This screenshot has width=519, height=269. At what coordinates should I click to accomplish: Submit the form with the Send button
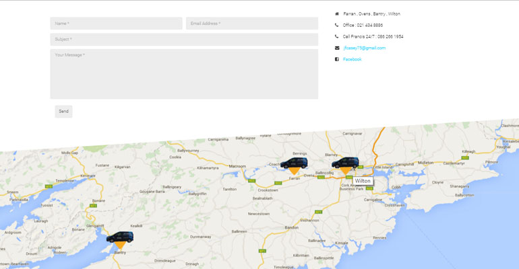[63, 111]
